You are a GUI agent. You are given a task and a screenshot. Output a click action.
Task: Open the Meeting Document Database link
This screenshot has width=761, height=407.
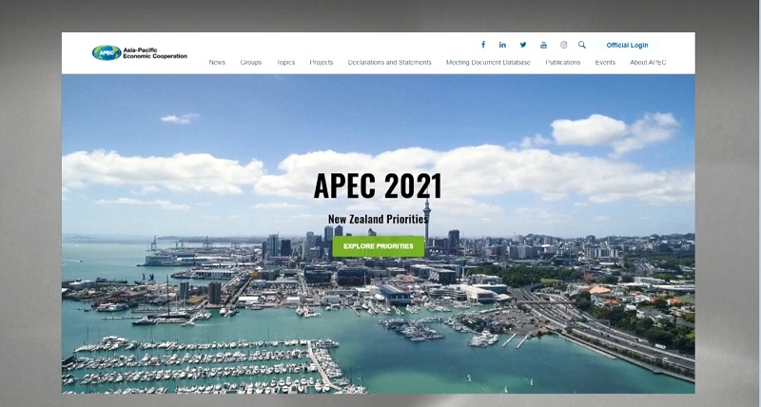point(488,63)
